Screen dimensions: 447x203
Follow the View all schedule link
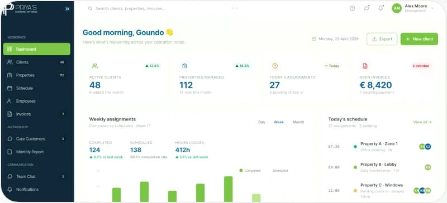click(422, 122)
